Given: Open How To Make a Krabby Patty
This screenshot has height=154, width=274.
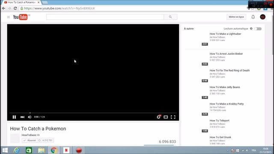Looking at the screenshot, I should (x=226, y=104).
